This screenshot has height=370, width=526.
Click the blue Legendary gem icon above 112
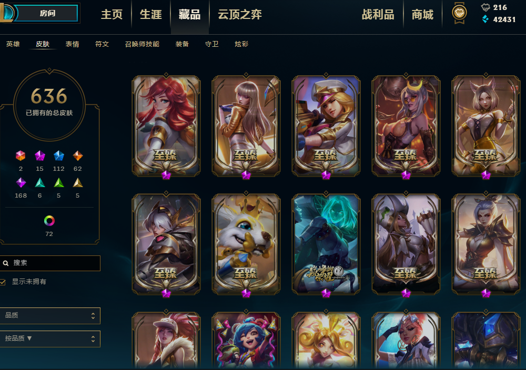coord(59,156)
